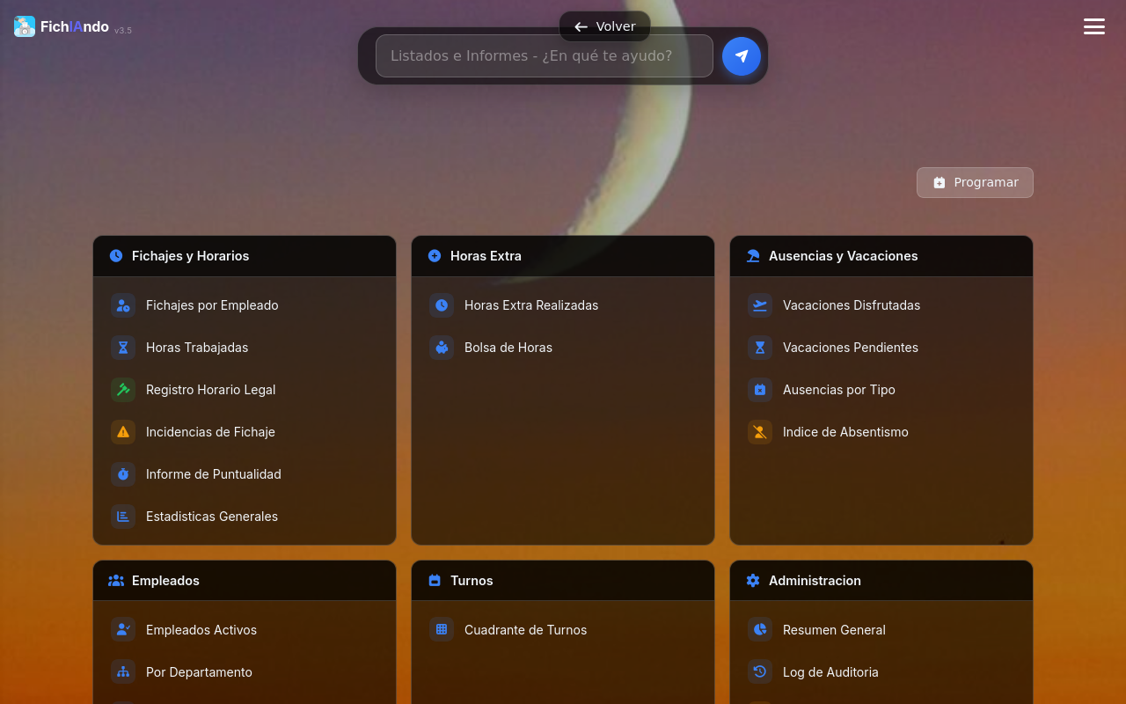The width and height of the screenshot is (1126, 704).
Task: Click the Empleados Activos user-check icon
Action: coord(123,630)
